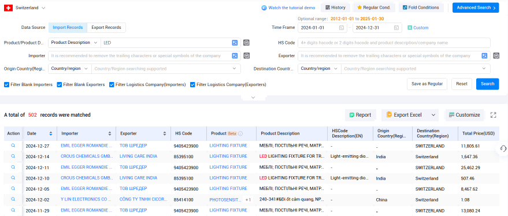Click batch-input icon beside Importer field
Screen dimensions: 508x216
click(247, 55)
